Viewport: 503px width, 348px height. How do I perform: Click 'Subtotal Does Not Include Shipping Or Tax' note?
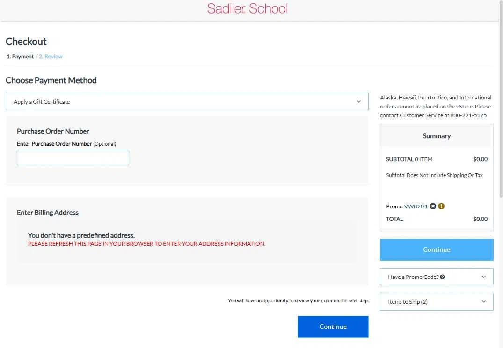pos(434,175)
